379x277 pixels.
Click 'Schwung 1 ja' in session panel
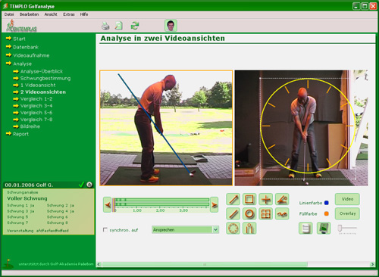(20, 205)
